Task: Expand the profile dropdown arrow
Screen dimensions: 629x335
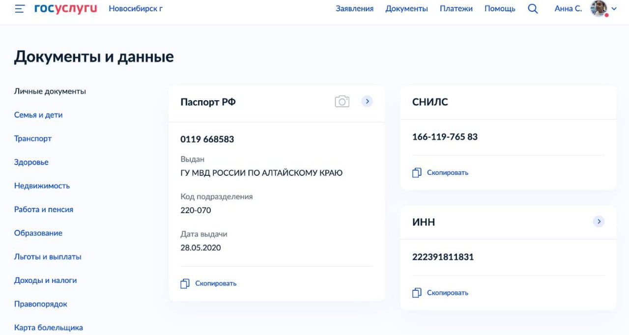Action: pos(614,9)
